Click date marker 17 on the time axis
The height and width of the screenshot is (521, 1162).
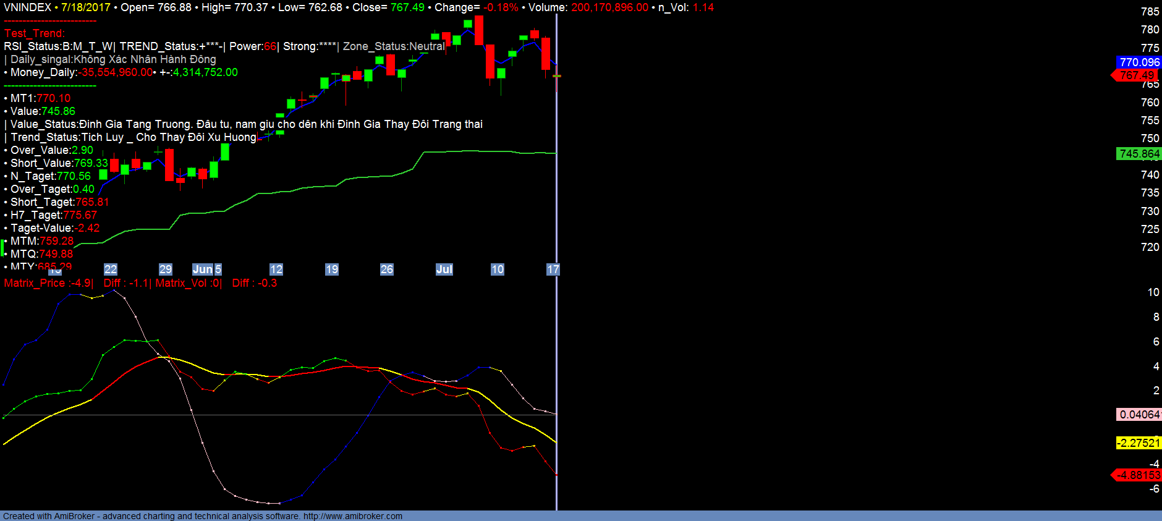553,269
